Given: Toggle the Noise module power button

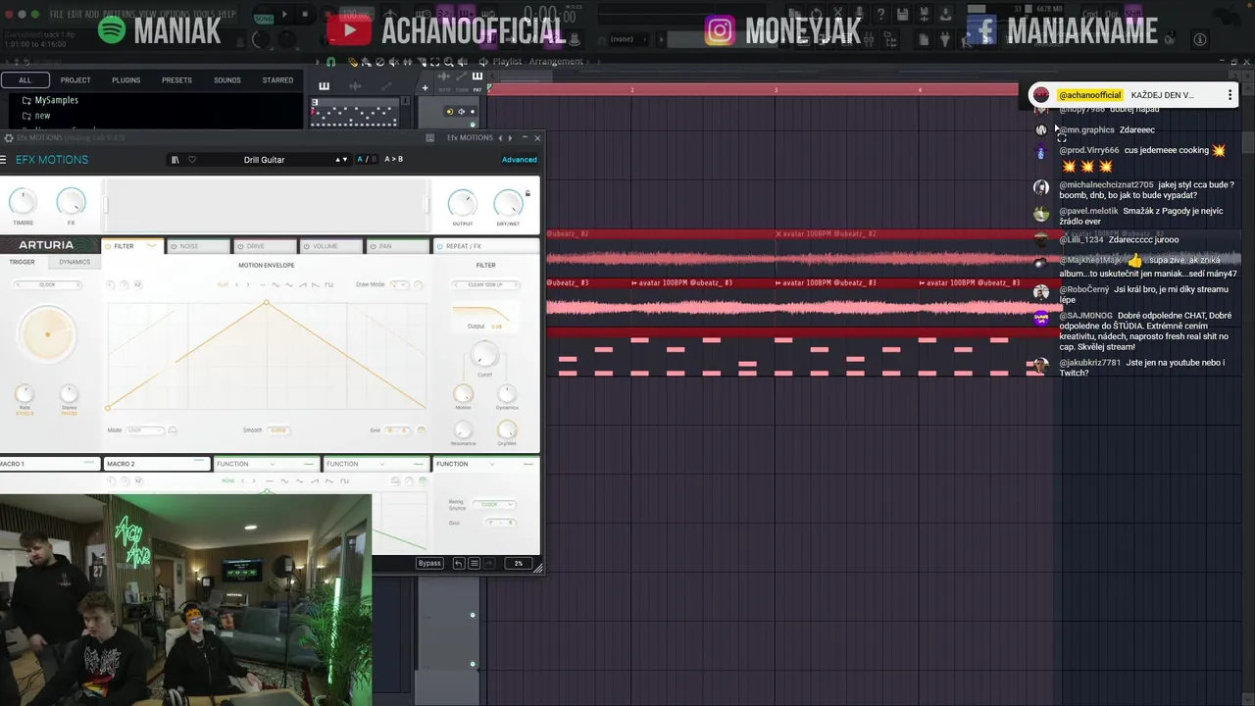Looking at the screenshot, I should (x=174, y=246).
